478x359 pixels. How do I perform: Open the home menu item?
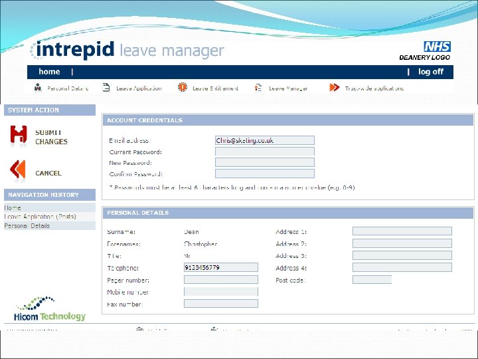click(49, 72)
